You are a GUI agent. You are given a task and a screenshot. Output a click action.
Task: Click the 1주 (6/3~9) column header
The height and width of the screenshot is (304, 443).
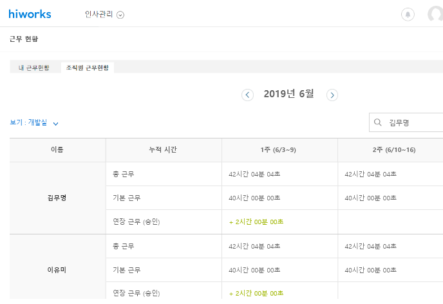pyautogui.click(x=279, y=150)
